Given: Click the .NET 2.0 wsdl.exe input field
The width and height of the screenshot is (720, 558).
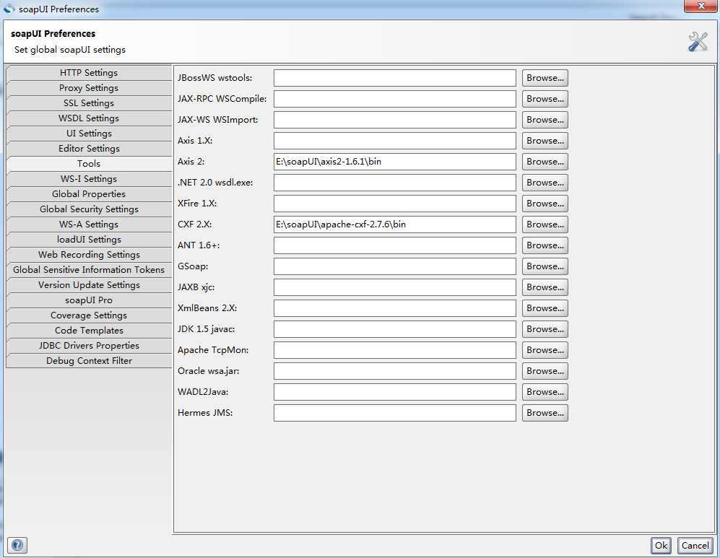Looking at the screenshot, I should (395, 183).
